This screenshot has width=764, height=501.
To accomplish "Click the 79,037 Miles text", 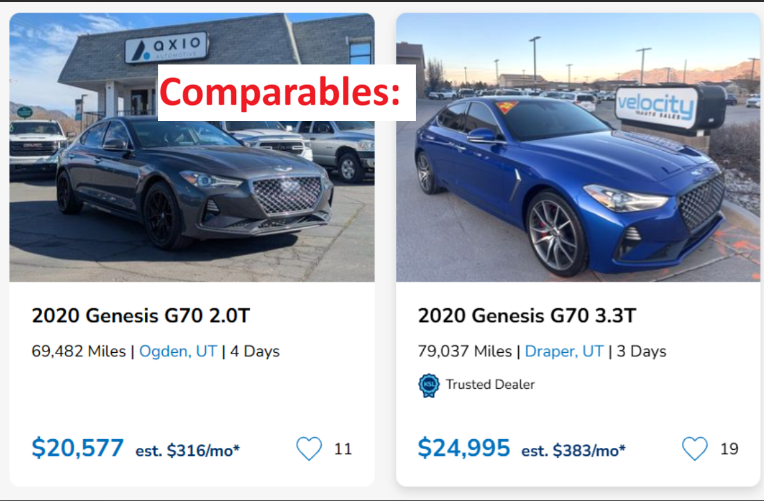I will [464, 351].
